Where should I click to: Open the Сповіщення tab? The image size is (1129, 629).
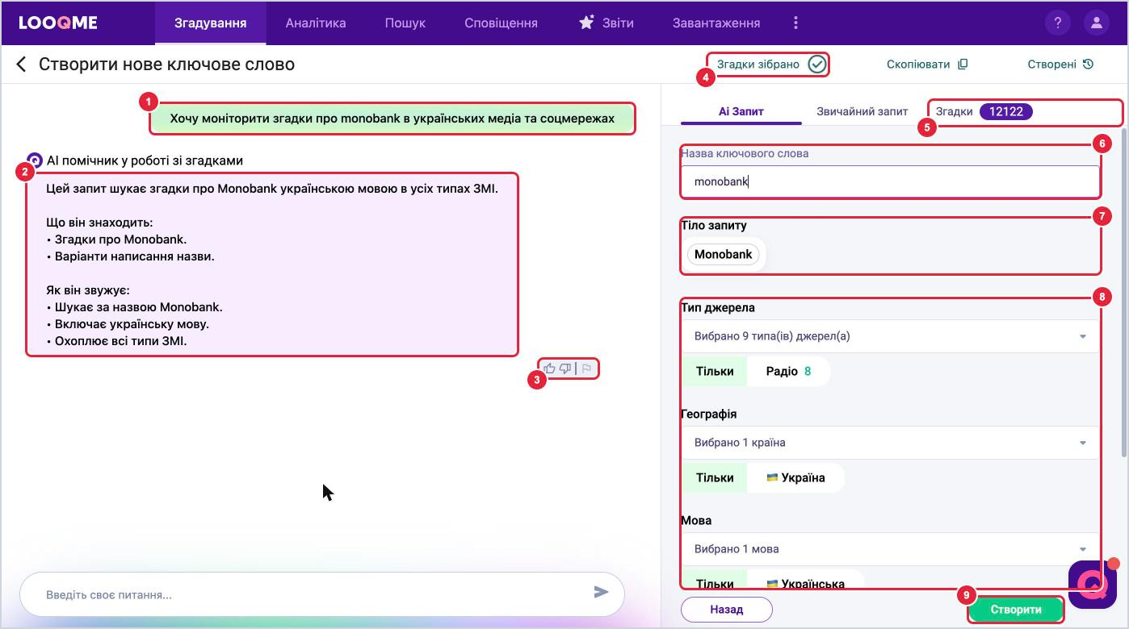(501, 23)
